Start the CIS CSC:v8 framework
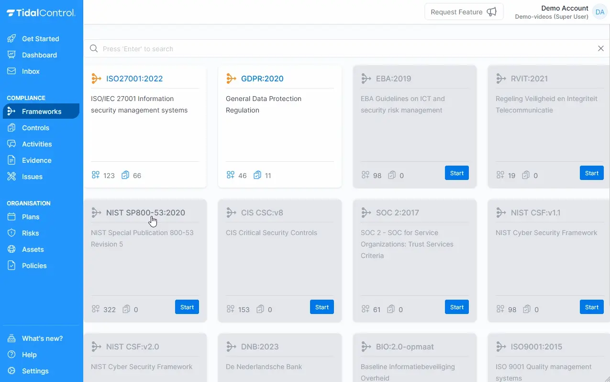 coord(322,307)
